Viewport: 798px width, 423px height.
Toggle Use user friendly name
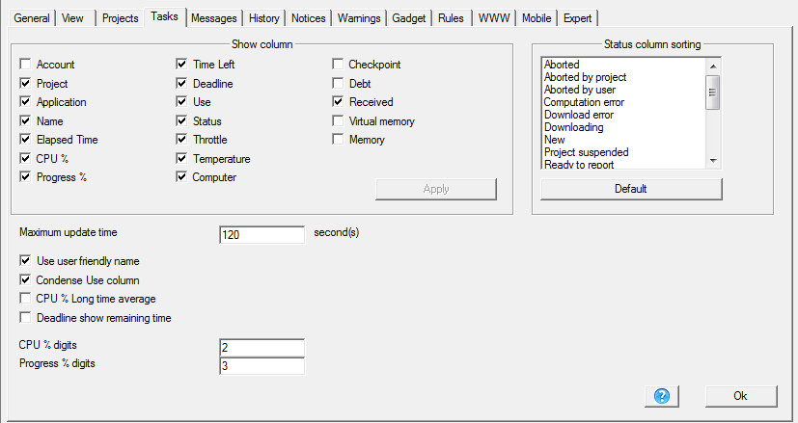[25, 261]
